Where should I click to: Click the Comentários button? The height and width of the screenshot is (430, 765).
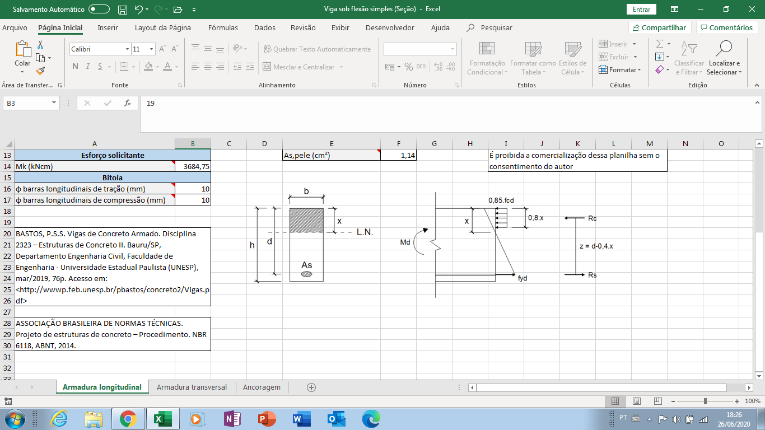point(726,27)
